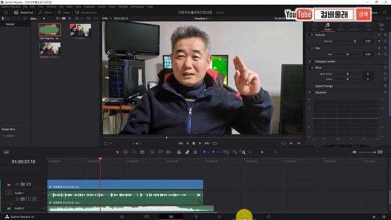Toggle Position Lock icon
Viewport: 391px width, 220px height.
(195, 152)
